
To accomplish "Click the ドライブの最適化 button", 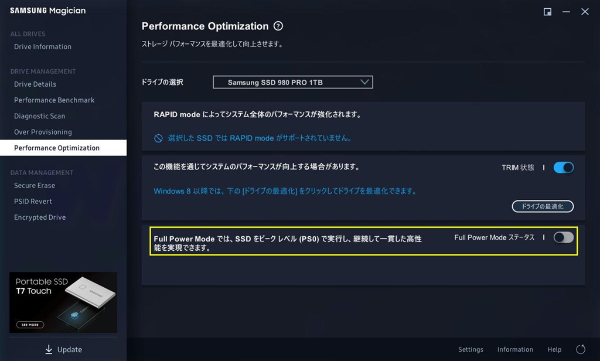I will 543,206.
